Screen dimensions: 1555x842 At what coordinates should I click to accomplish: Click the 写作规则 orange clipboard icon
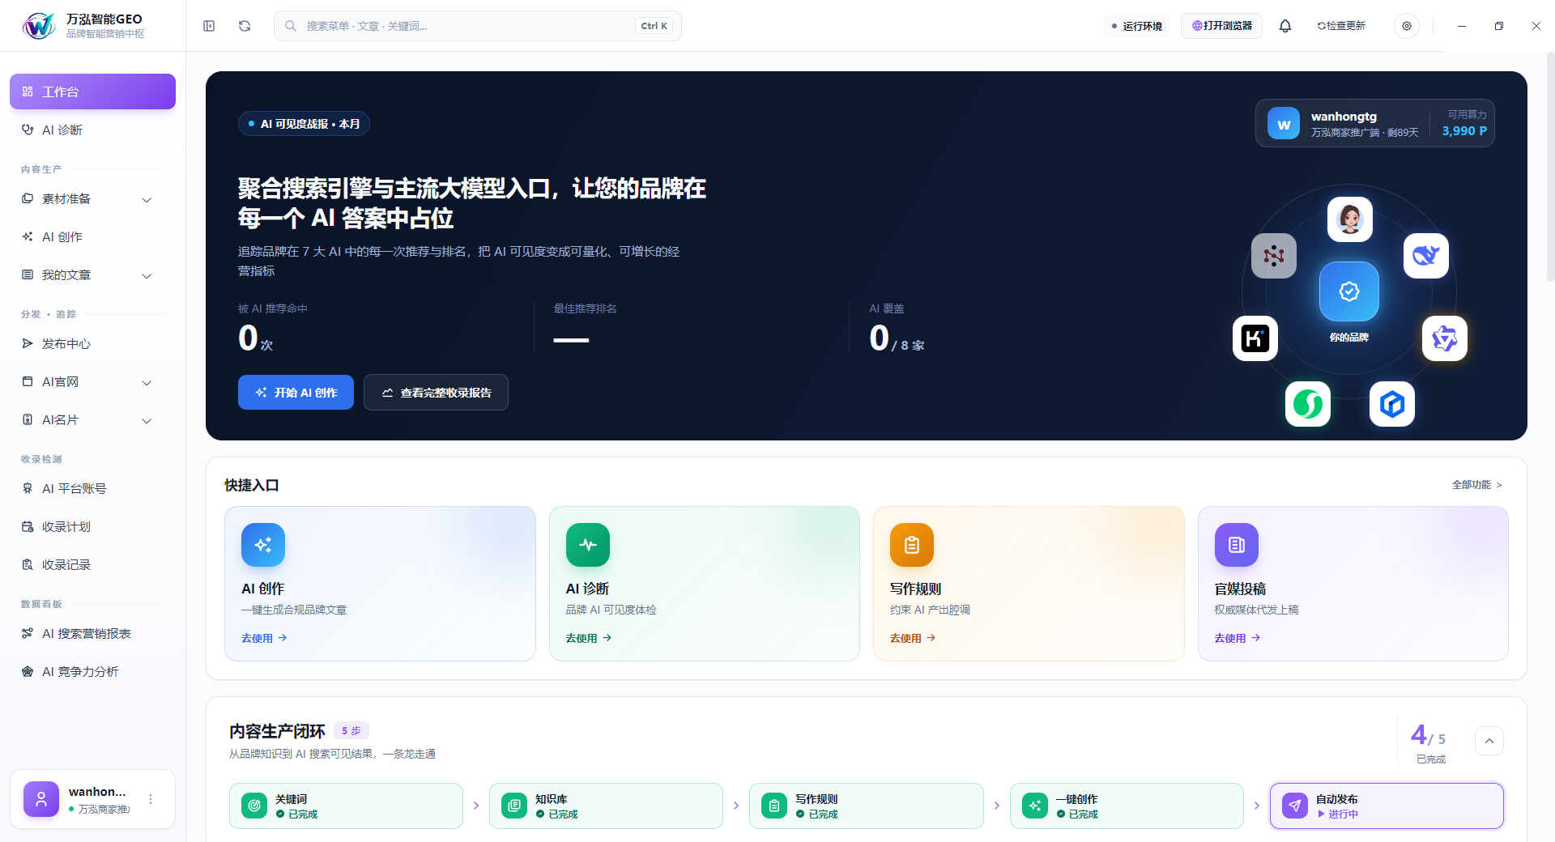912,545
